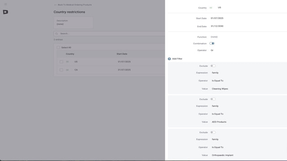Click the Orthopaedic Implant value
Image resolution: width=287 pixels, height=161 pixels.
(x=222, y=155)
